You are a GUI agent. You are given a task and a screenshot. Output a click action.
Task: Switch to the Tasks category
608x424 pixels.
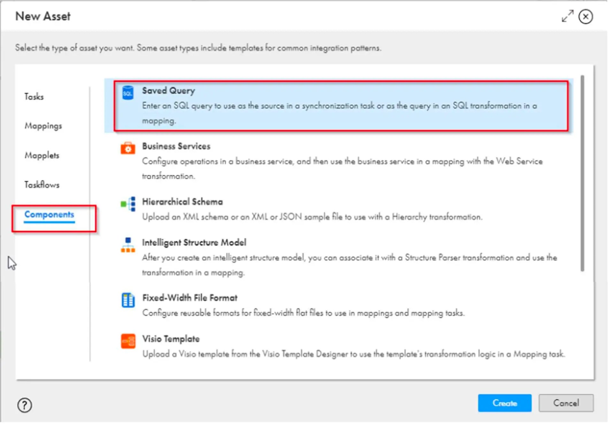[x=34, y=97]
